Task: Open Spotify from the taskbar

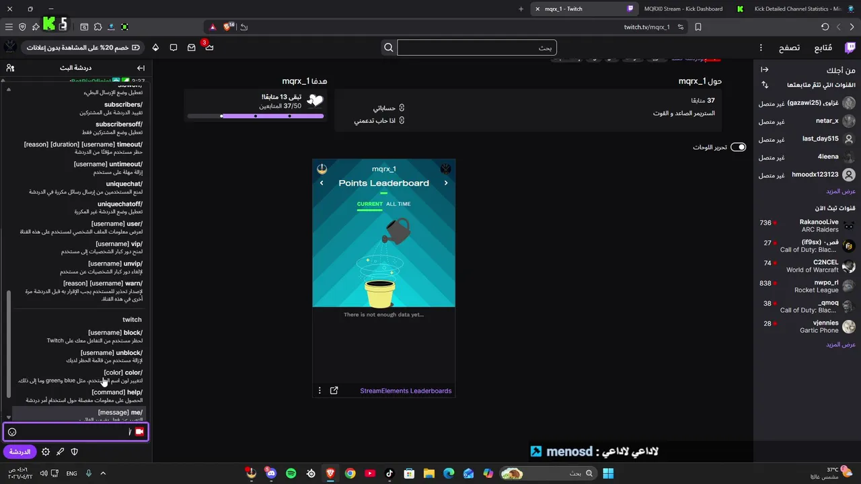Action: (x=291, y=473)
